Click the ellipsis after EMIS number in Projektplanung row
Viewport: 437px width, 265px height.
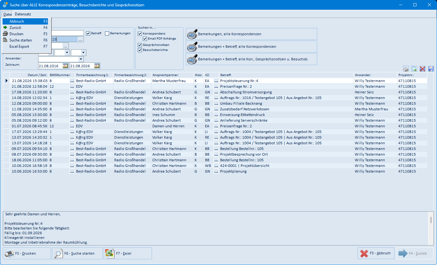coord(72,171)
